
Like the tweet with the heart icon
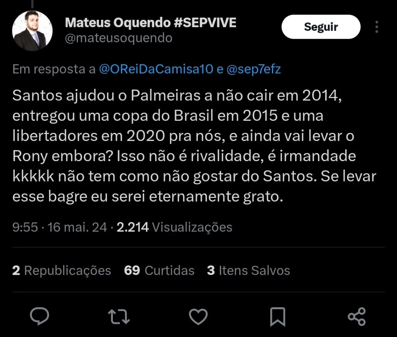pos(198,316)
